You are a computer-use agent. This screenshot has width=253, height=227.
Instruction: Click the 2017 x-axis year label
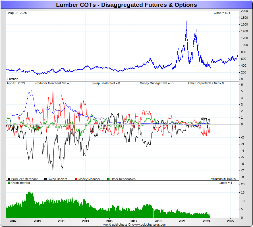[134, 221]
